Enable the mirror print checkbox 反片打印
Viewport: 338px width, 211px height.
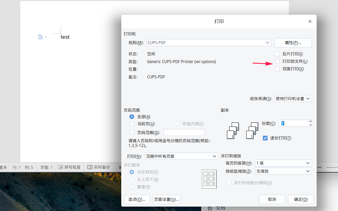pyautogui.click(x=277, y=54)
